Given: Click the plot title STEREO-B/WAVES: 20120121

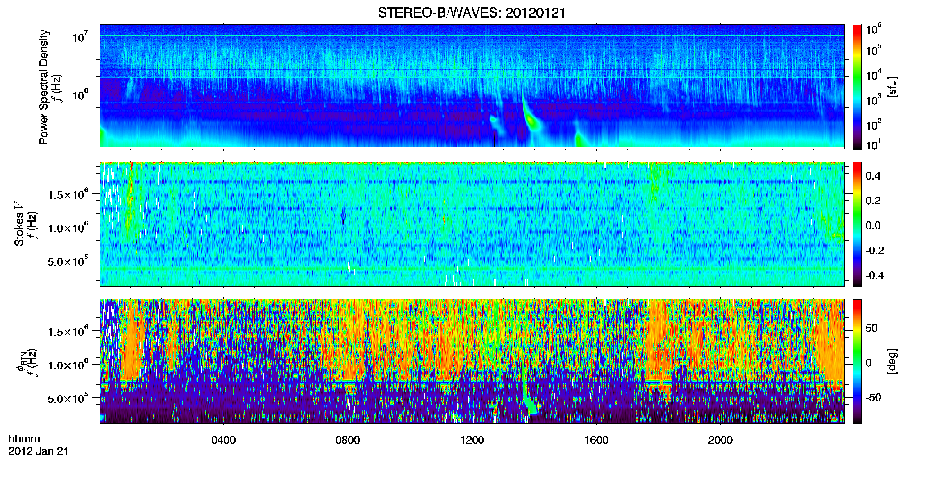Looking at the screenshot, I should tap(472, 13).
